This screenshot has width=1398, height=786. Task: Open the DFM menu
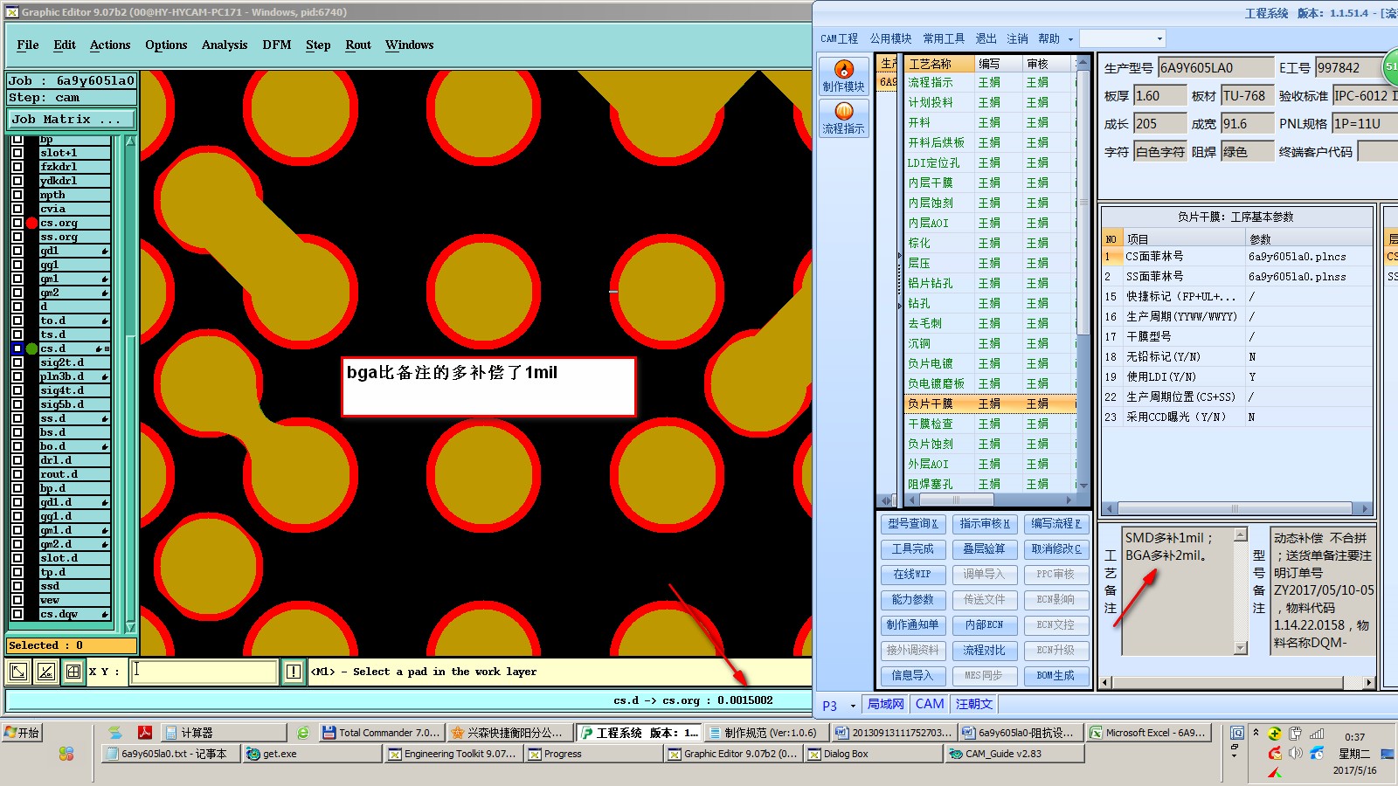(277, 45)
